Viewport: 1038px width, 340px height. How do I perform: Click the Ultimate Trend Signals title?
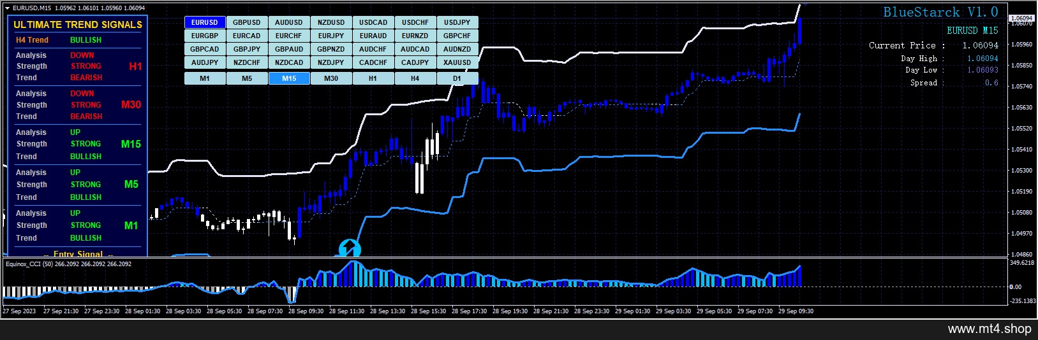[x=78, y=25]
